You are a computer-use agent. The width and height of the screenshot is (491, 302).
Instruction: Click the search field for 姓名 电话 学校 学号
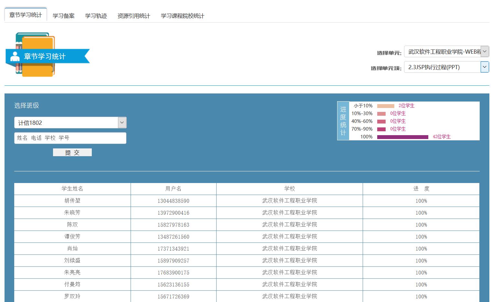point(70,138)
